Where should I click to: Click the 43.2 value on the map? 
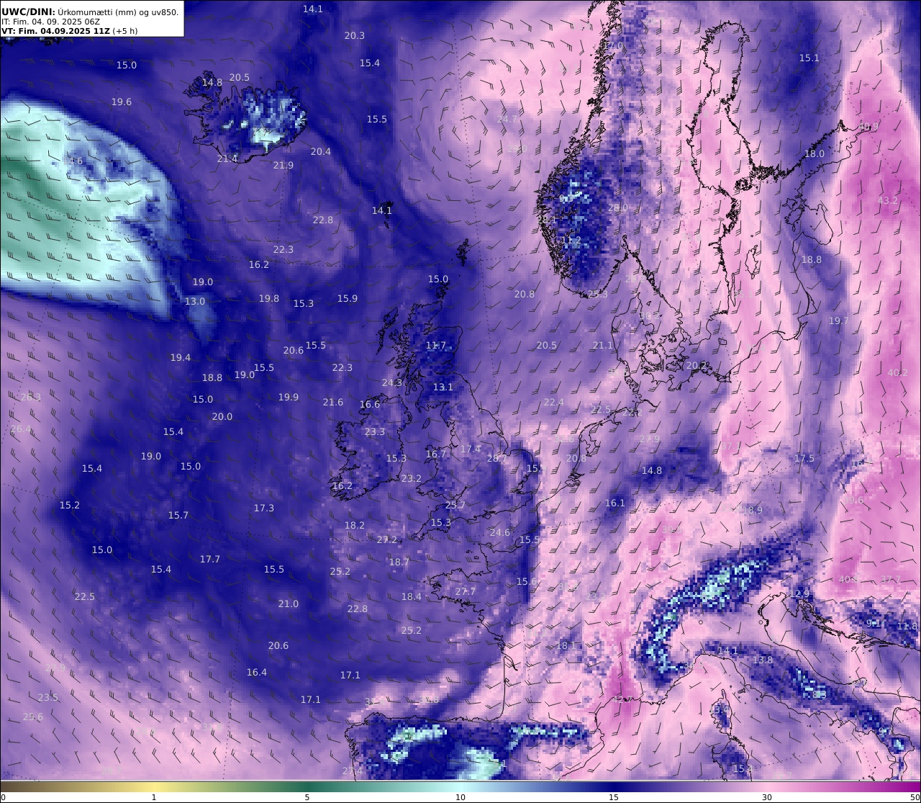click(888, 200)
